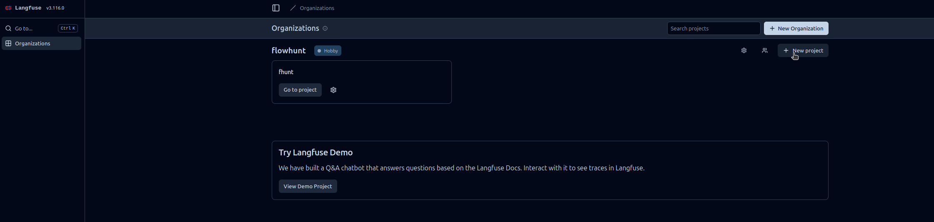Click the Organizations breadcrumb link
The height and width of the screenshot is (222, 934).
pos(317,8)
